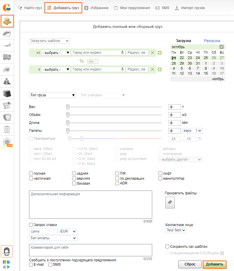Open the EUR currency dropdown
This screenshot has width=234, height=271.
[68, 231]
